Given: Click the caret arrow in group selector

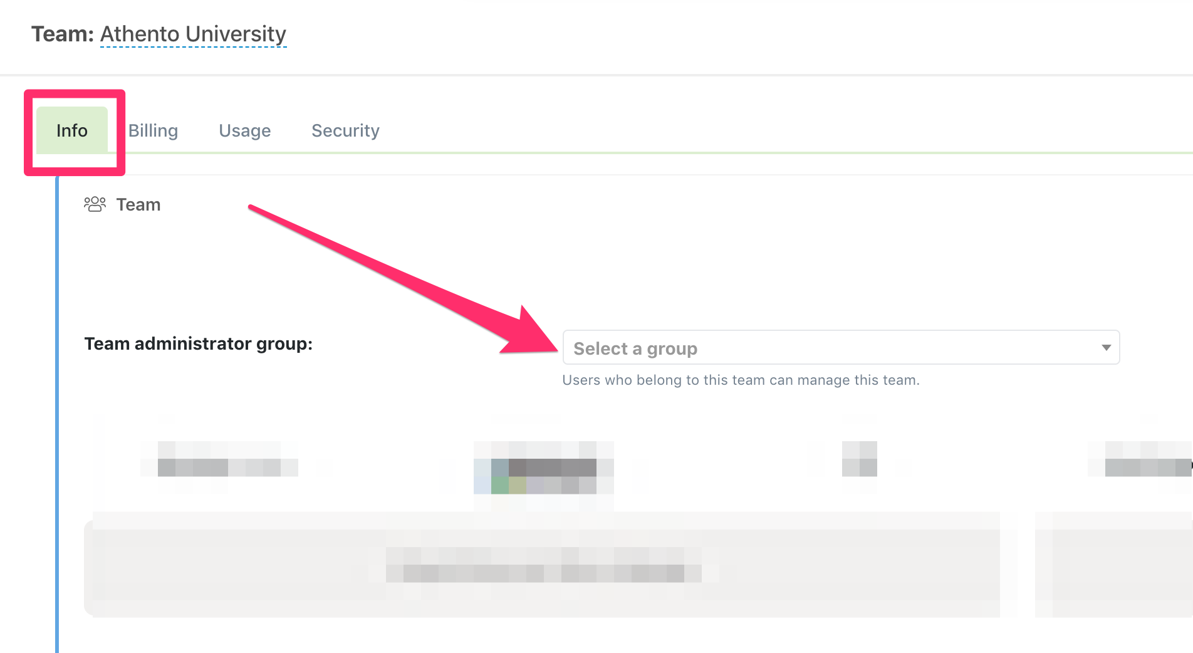Looking at the screenshot, I should (1106, 348).
